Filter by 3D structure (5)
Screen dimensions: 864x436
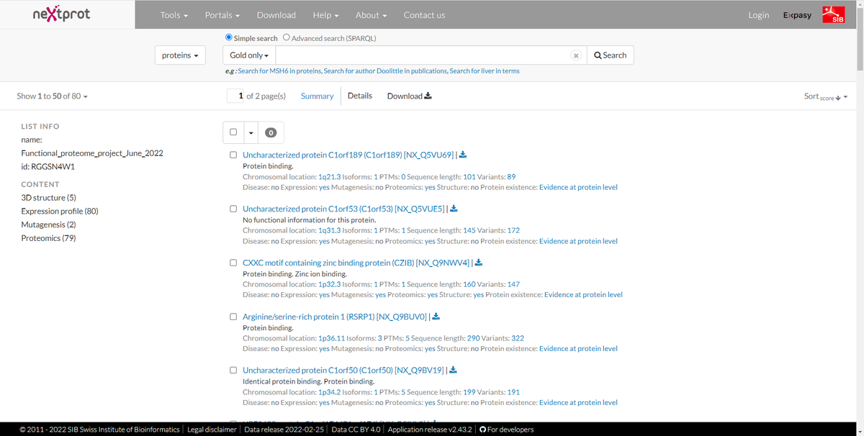49,197
